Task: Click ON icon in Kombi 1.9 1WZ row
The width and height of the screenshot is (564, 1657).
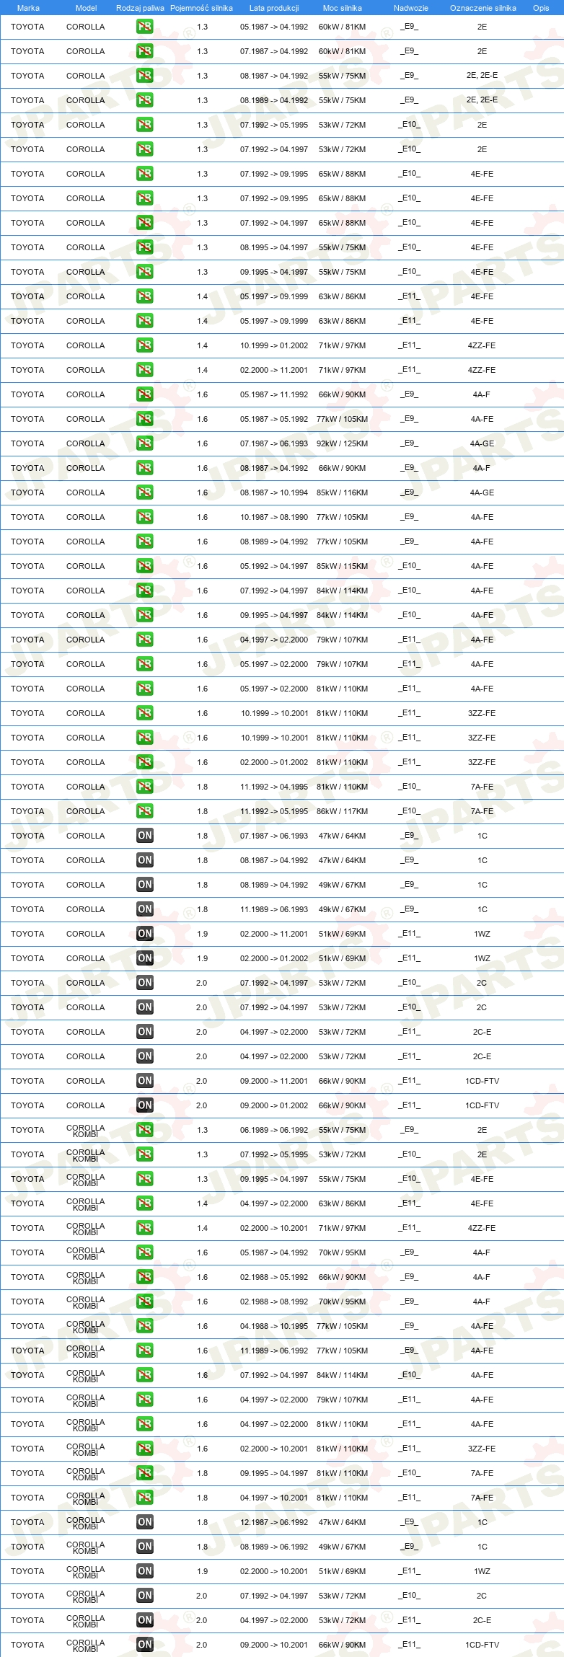Action: [145, 1571]
